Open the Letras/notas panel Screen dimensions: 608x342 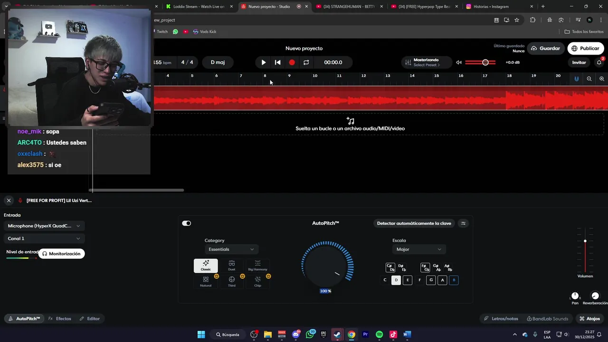501,319
